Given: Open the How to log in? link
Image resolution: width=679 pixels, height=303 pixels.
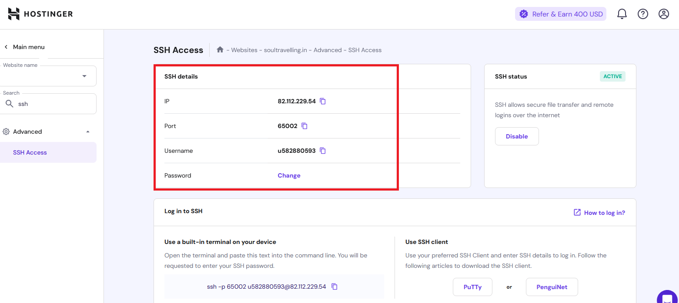Looking at the screenshot, I should pyautogui.click(x=599, y=213).
